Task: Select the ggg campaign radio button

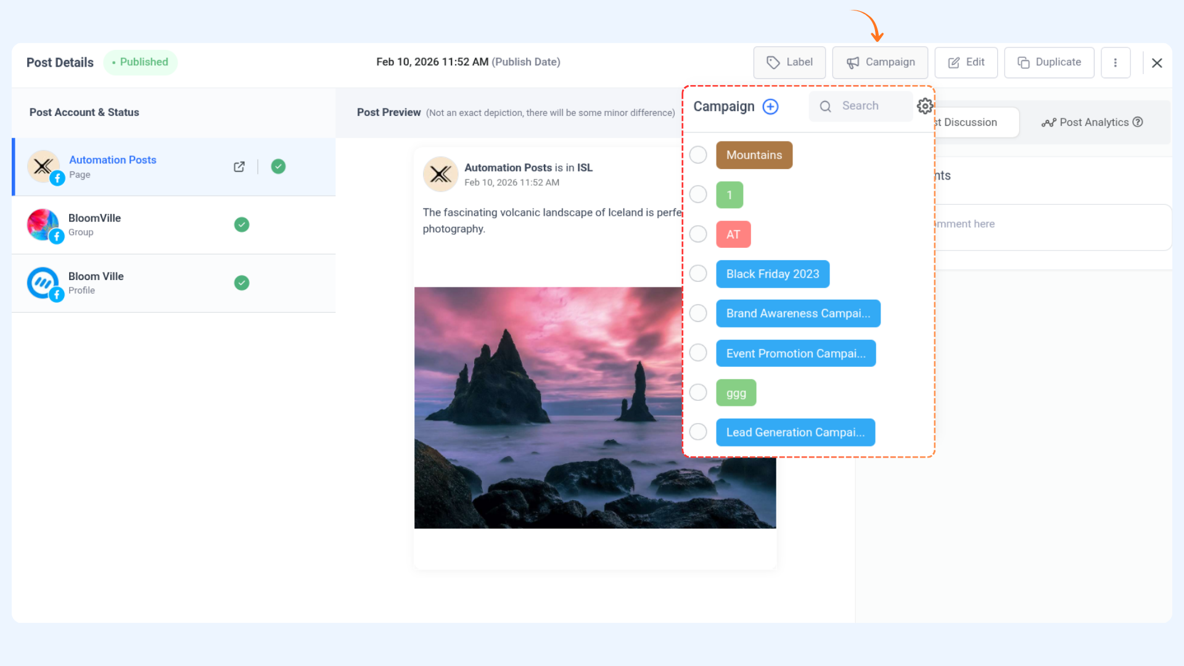Action: (x=698, y=393)
